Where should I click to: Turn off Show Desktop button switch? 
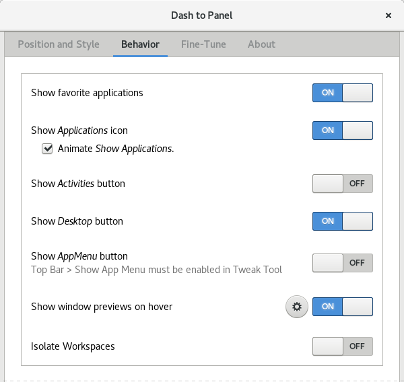pyautogui.click(x=342, y=221)
